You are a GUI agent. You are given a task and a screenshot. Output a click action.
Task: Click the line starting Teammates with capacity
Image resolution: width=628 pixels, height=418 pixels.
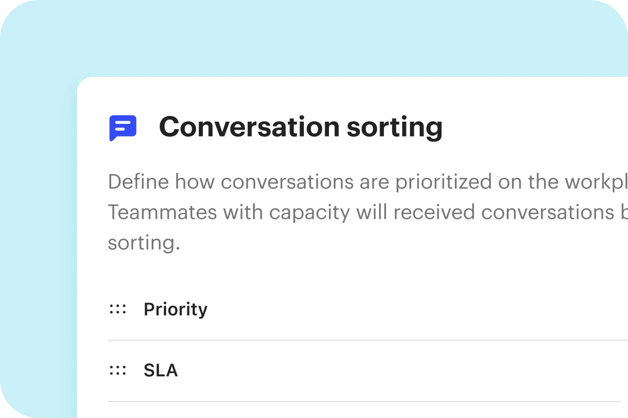367,212
